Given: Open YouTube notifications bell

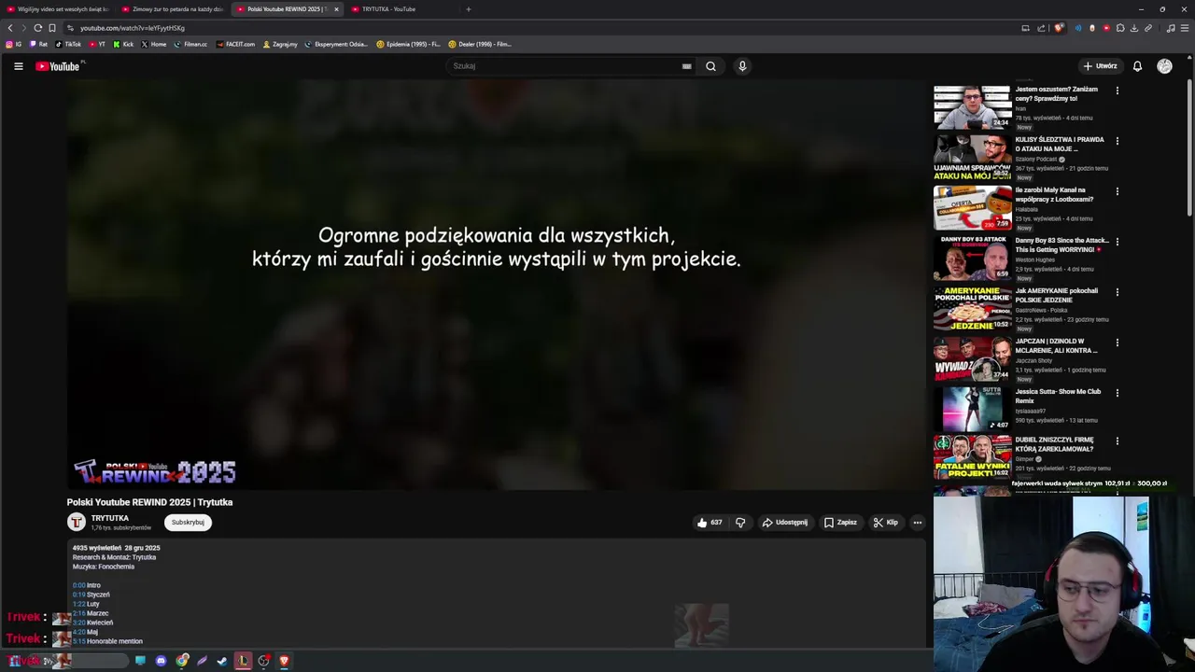Looking at the screenshot, I should click(x=1137, y=66).
